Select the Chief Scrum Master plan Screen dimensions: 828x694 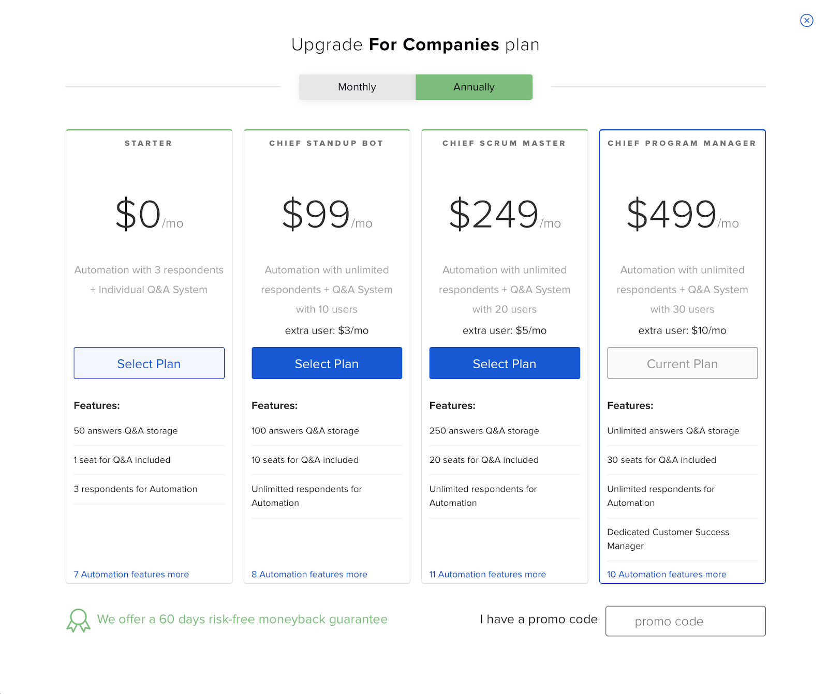[x=505, y=364]
